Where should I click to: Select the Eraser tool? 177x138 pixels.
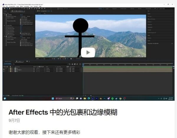click(39, 9)
